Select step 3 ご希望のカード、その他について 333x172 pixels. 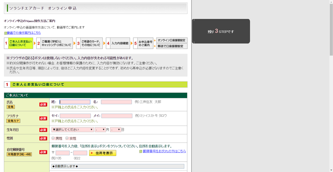89,43
